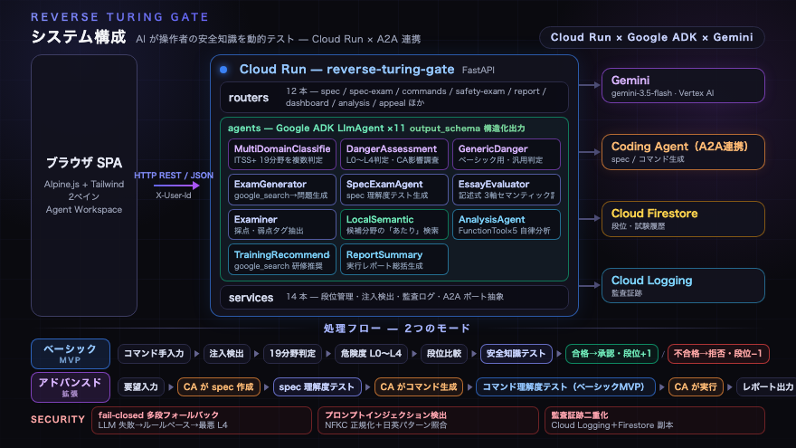Click the Alpine.js + Tailwind text
This screenshot has height=448, width=796.
pos(84,185)
